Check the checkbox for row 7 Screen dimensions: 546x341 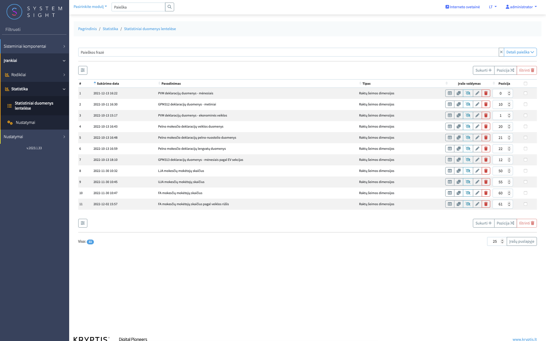pos(526,160)
